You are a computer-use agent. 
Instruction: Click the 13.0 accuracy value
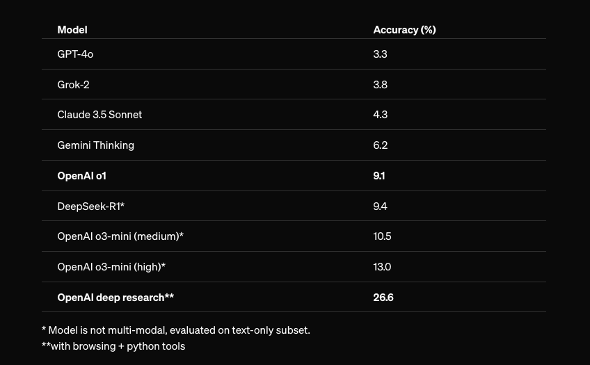[382, 266]
